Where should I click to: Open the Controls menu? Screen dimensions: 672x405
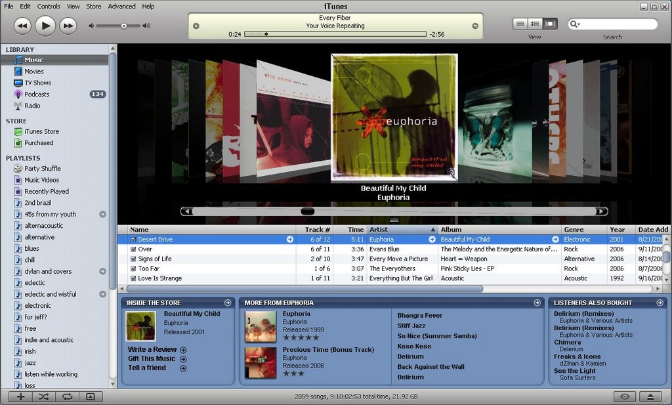49,6
